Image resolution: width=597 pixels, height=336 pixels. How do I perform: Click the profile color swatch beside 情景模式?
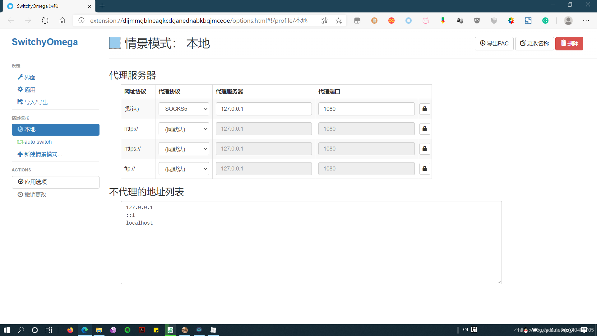click(x=115, y=43)
